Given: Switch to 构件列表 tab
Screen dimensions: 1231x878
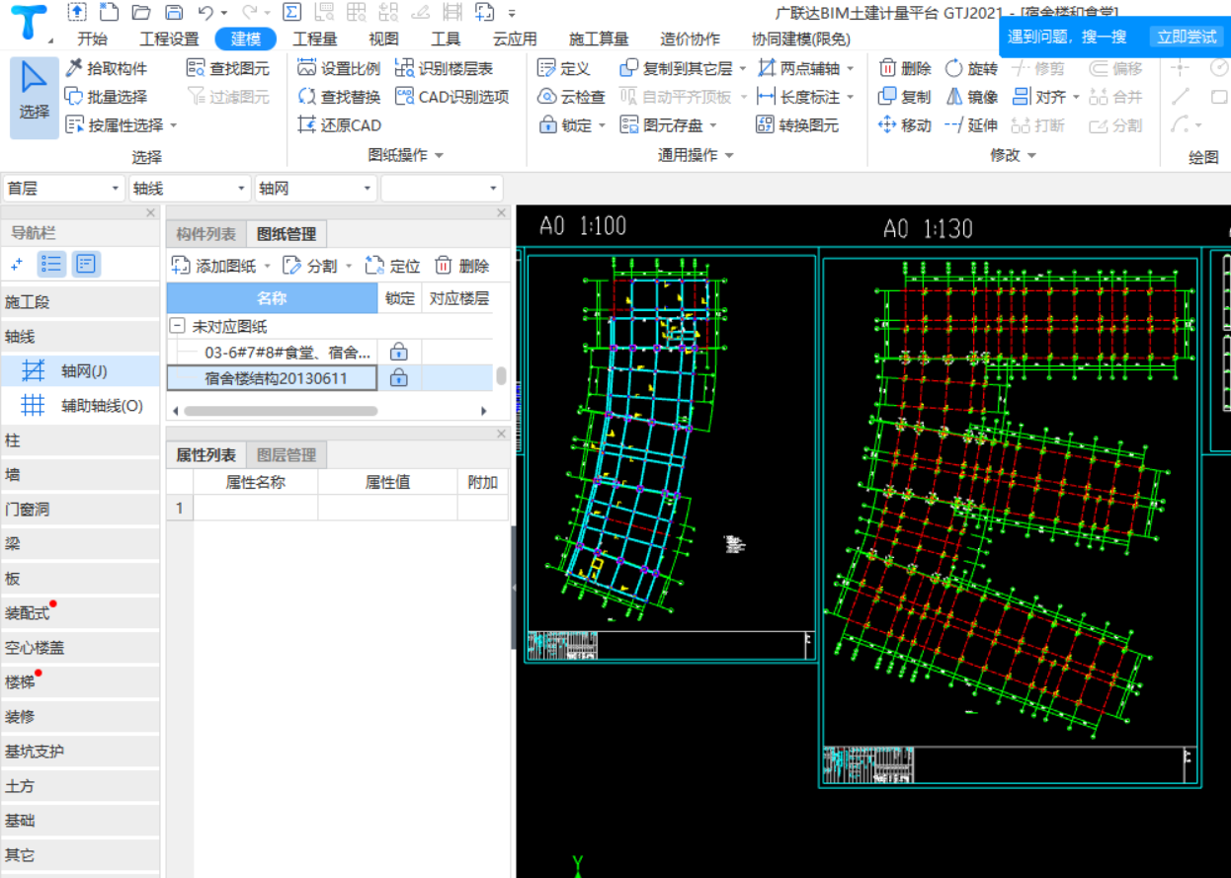Looking at the screenshot, I should pyautogui.click(x=205, y=234).
